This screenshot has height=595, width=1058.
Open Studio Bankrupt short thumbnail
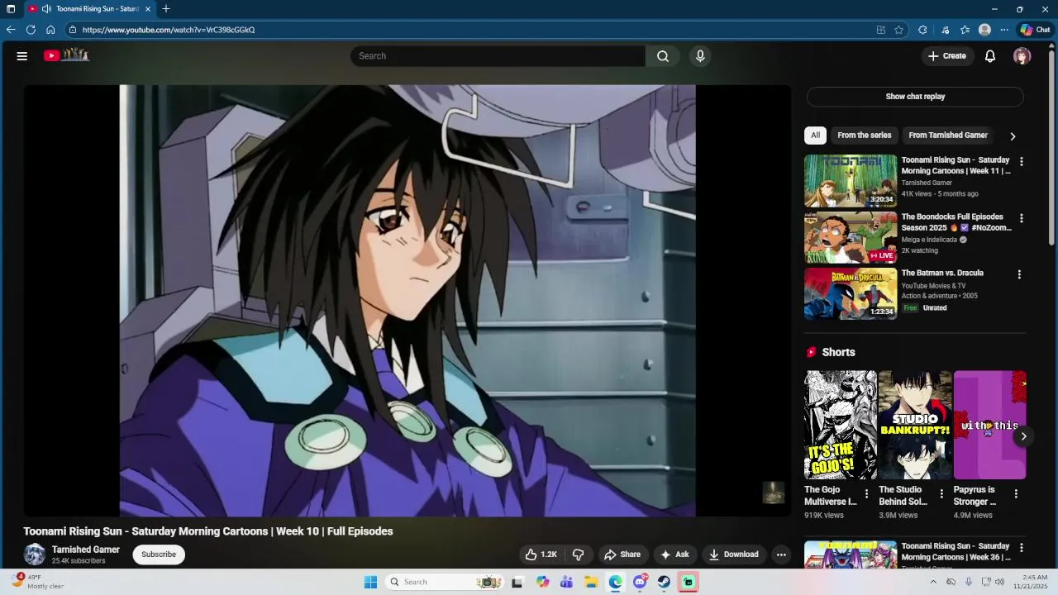tap(915, 425)
